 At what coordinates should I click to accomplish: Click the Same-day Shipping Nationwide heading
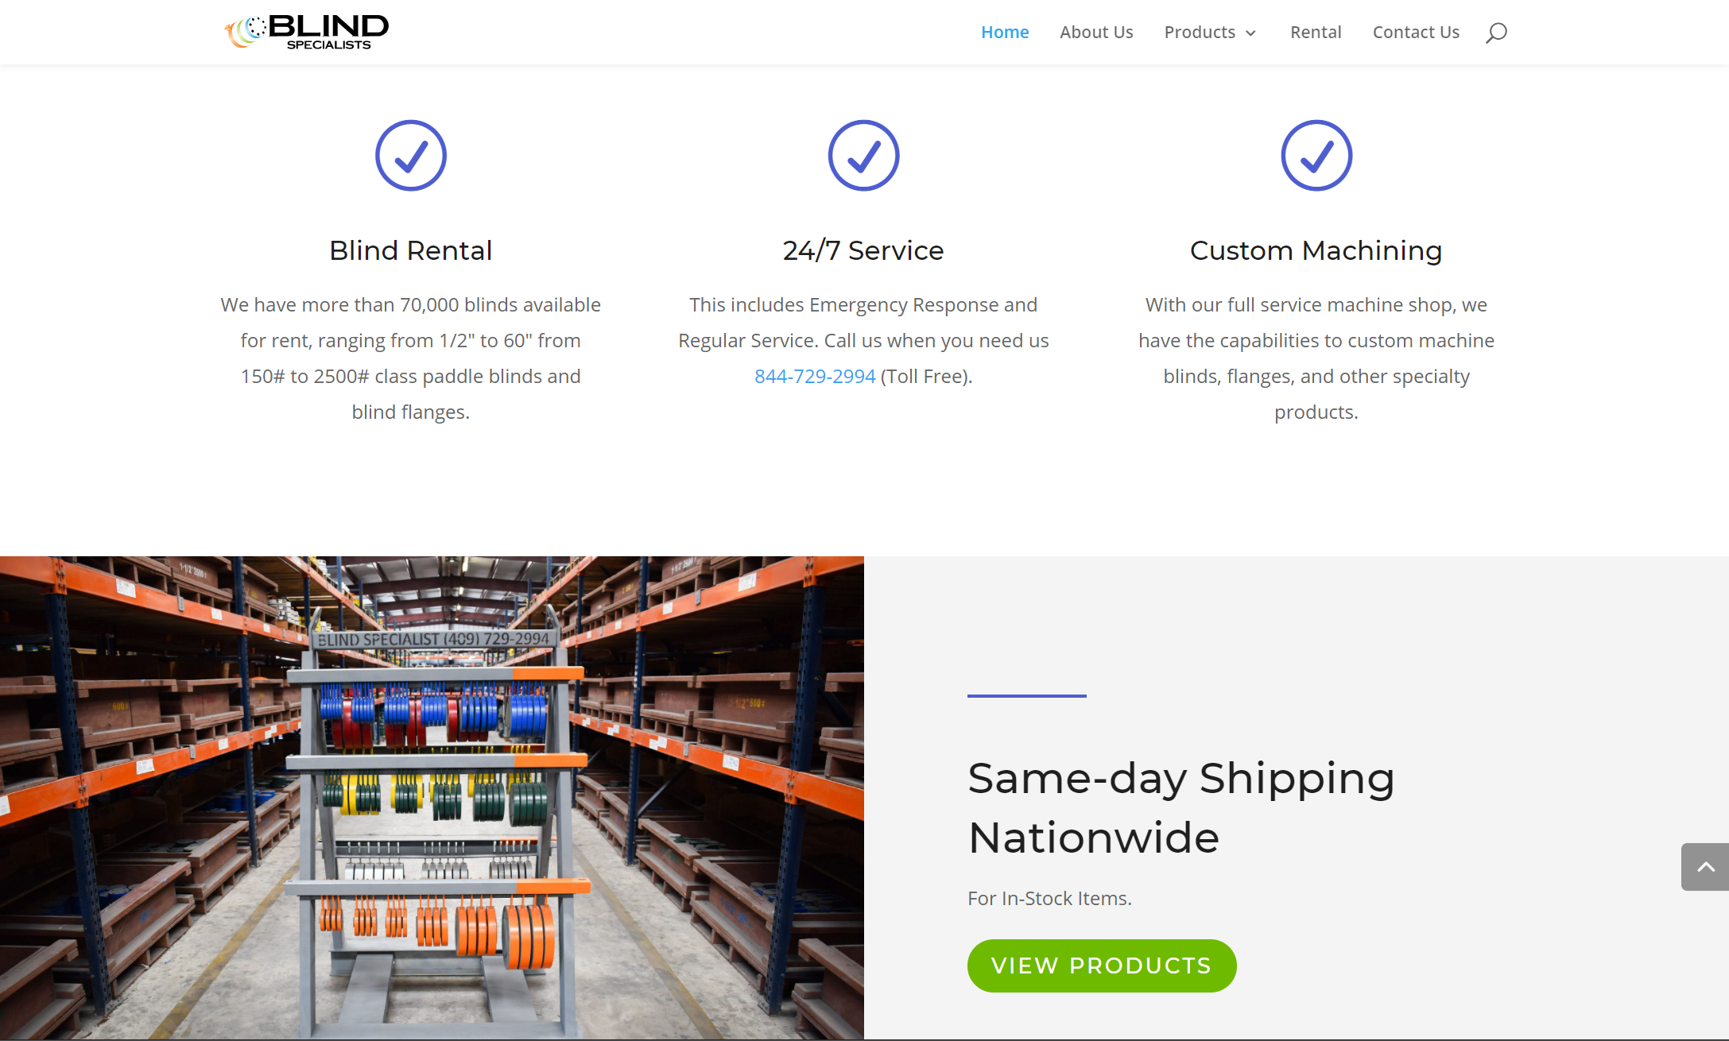(x=1181, y=807)
